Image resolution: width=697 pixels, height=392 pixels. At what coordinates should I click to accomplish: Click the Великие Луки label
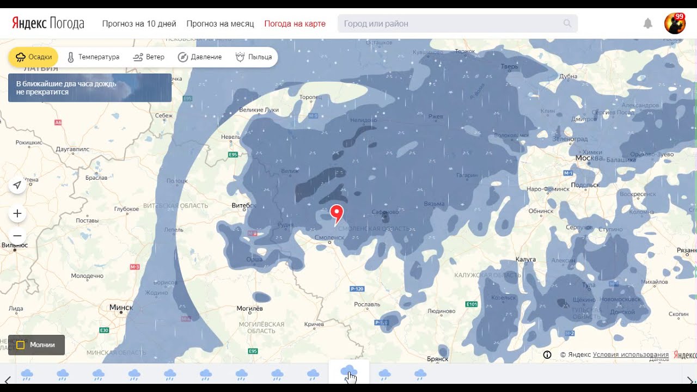coord(259,109)
